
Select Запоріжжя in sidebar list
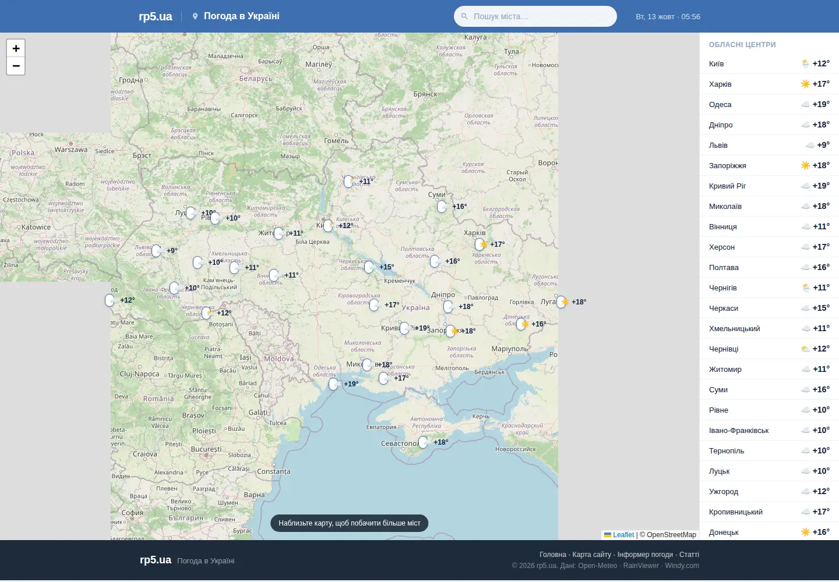pos(769,165)
